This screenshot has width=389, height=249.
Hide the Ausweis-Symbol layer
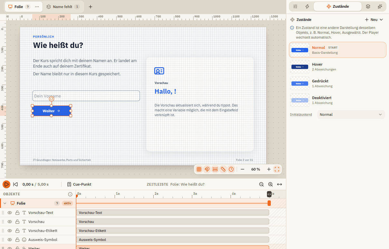pos(10,240)
